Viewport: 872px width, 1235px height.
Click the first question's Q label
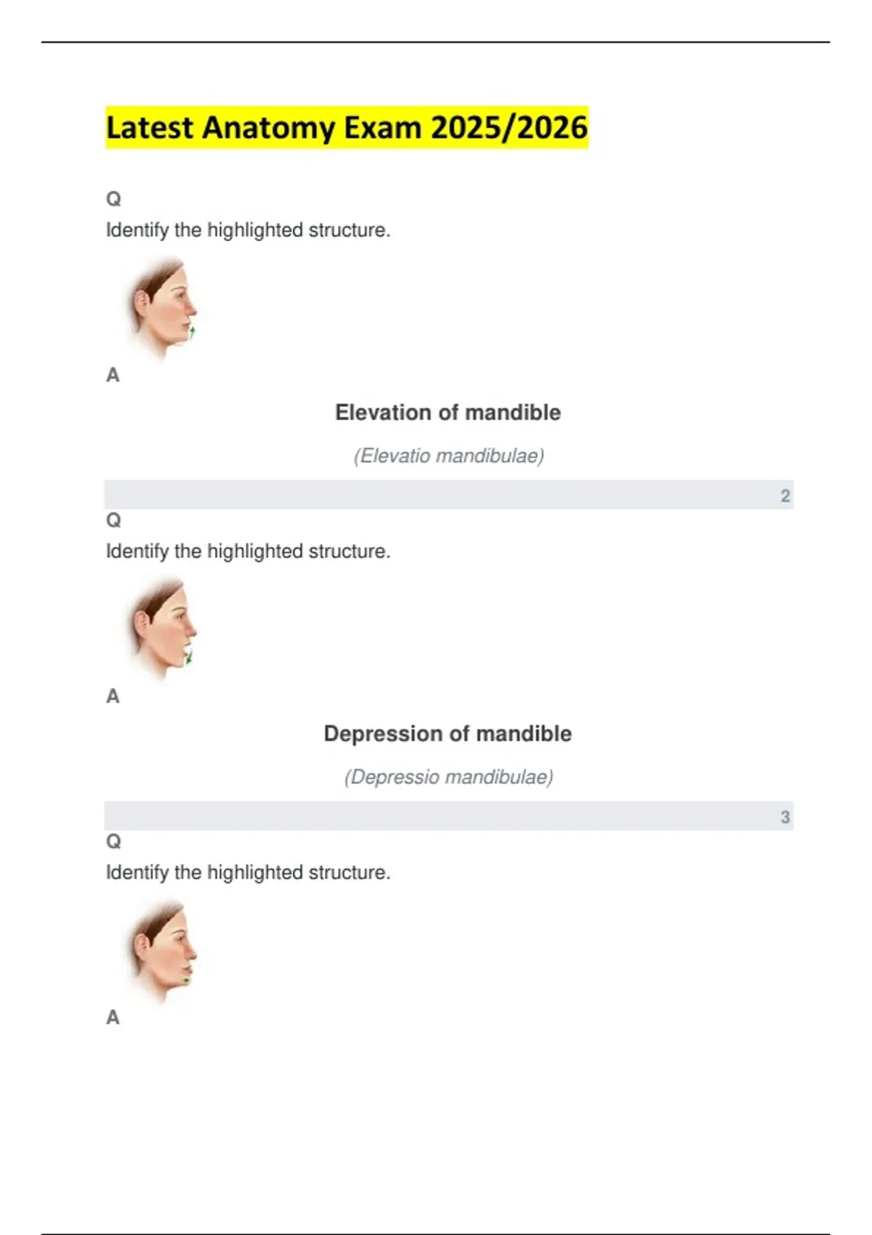coord(113,198)
